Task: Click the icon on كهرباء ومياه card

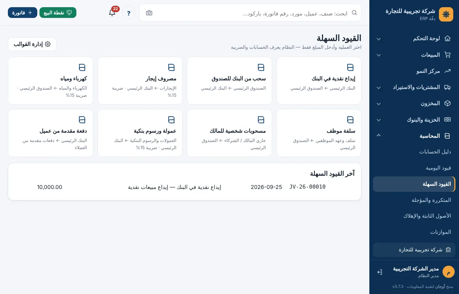Action: click(82, 67)
